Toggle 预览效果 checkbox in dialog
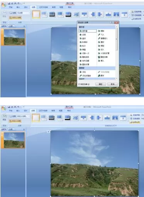144x197 pixels. (79, 84)
